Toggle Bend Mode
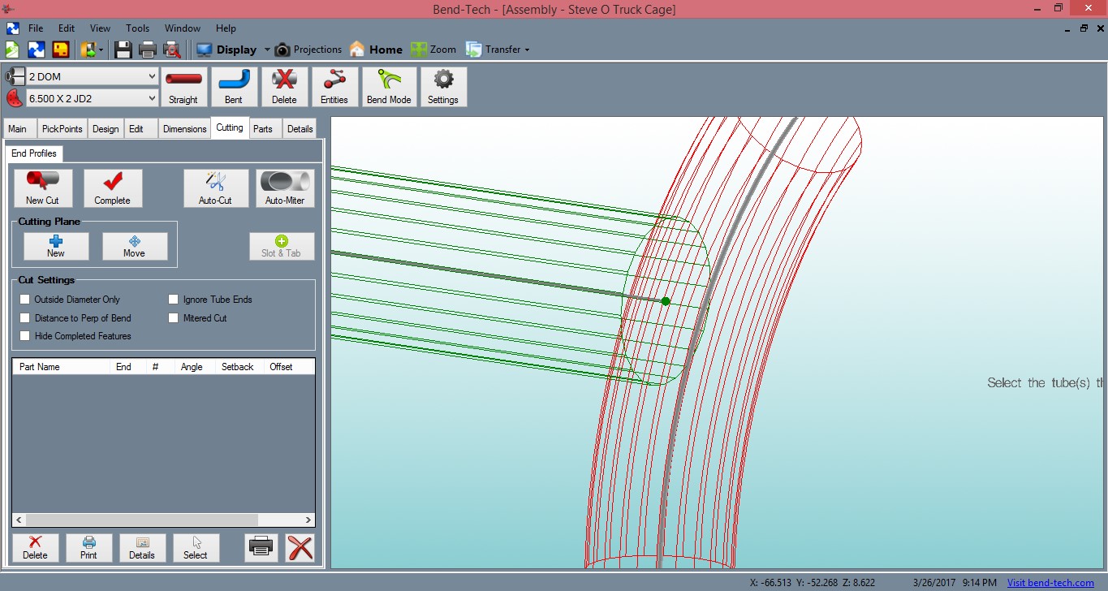1108x591 pixels. 389,87
